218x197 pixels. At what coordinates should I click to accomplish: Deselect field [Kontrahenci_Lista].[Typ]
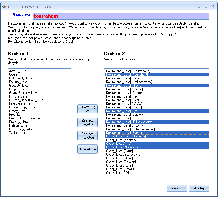pos(157,111)
